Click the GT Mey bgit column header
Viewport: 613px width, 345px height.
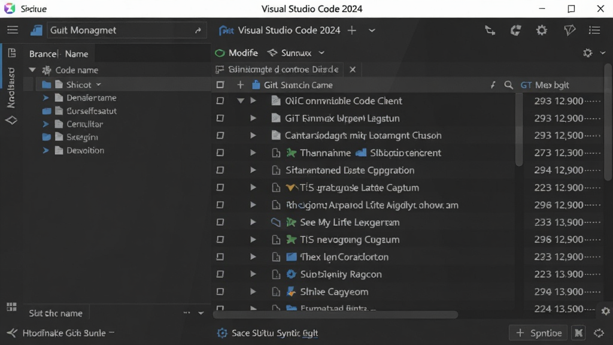pyautogui.click(x=545, y=85)
